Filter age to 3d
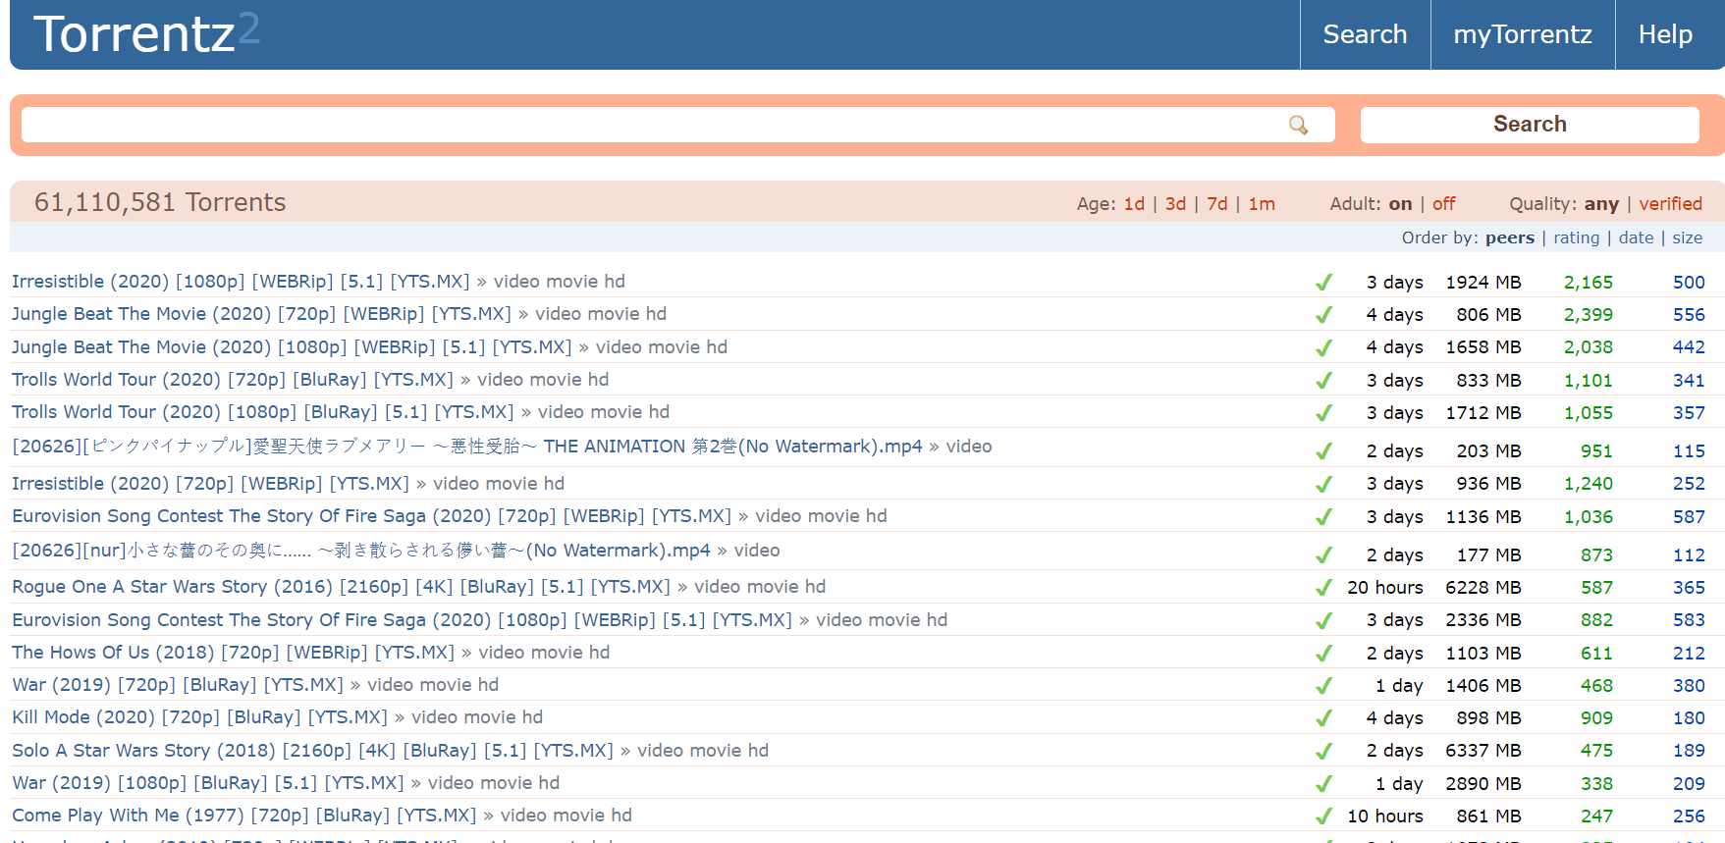 click(x=1175, y=204)
